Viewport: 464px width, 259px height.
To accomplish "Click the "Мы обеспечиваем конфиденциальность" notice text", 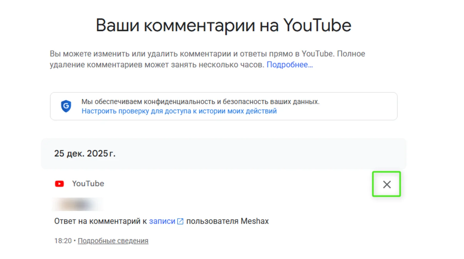I will coord(200,102).
